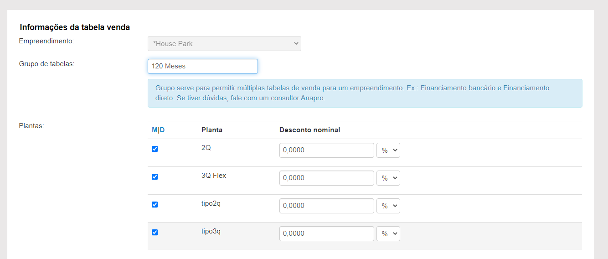Image resolution: width=608 pixels, height=259 pixels.
Task: Toggle the tipo3q row checkbox
Action: (x=155, y=233)
